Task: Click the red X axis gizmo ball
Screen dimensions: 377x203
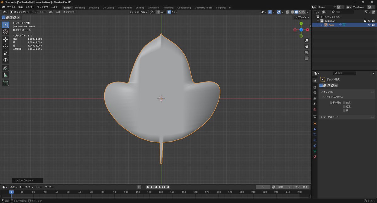Action: 307,30
